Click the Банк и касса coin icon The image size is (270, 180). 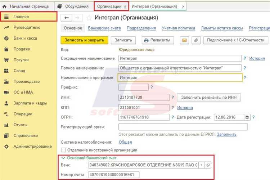[6, 38]
